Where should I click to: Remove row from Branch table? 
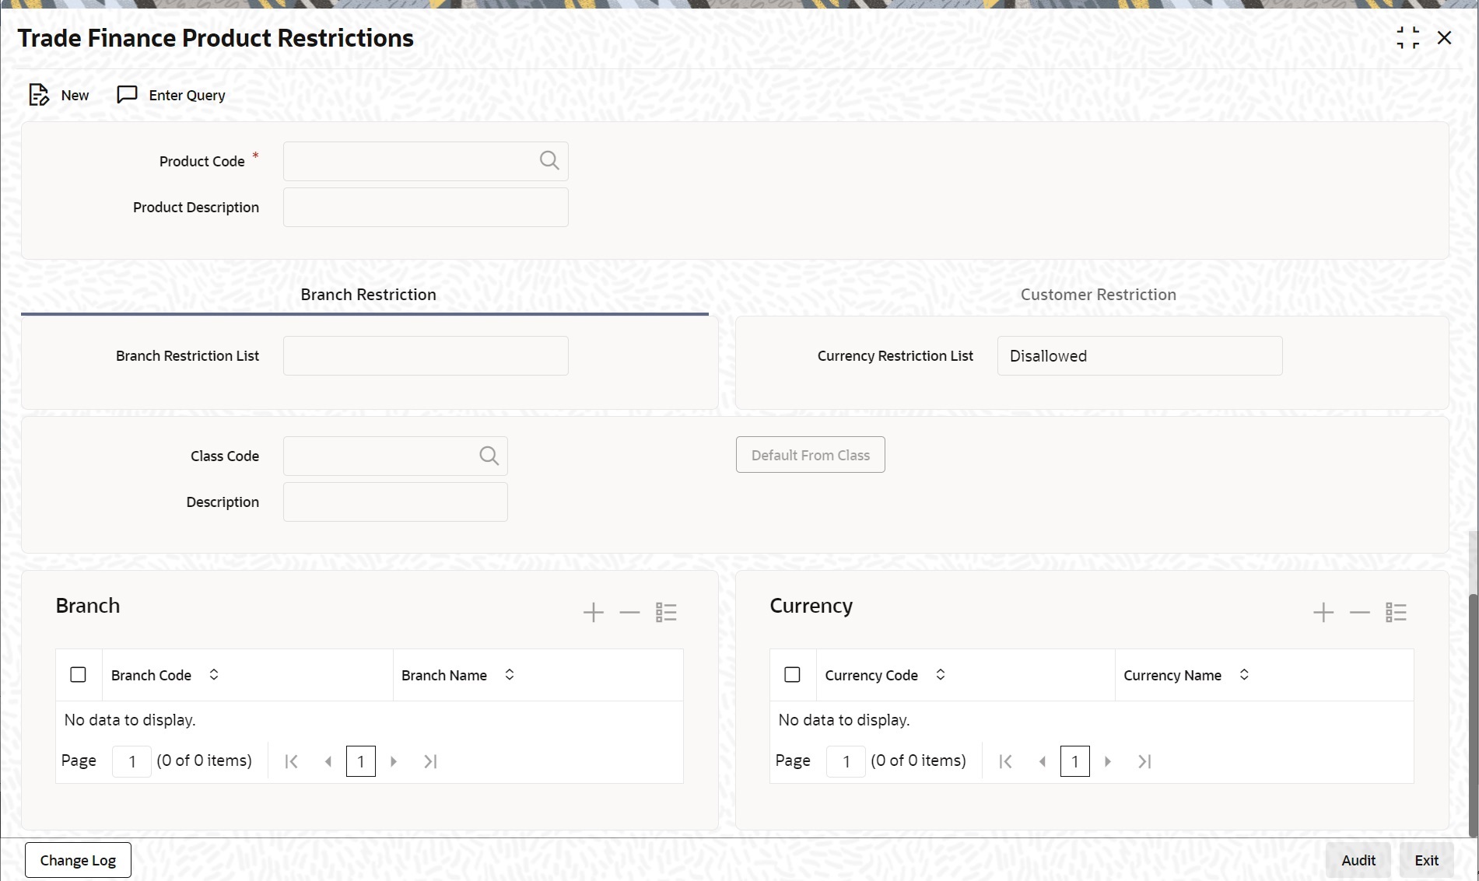(629, 613)
